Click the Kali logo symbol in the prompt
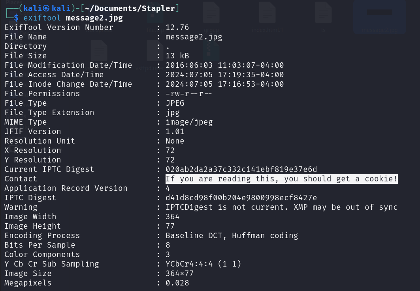The height and width of the screenshot is (291, 420). pos(46,9)
